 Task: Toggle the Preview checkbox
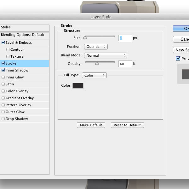pos(178,59)
